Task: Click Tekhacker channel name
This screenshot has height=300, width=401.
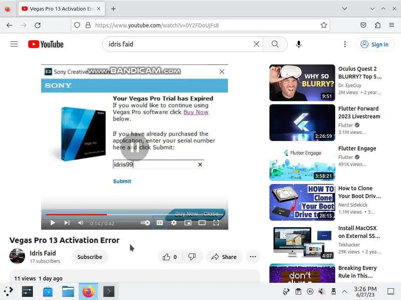Action: coord(349,245)
